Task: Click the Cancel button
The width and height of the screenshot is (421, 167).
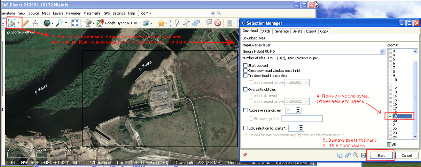Action: 407,156
